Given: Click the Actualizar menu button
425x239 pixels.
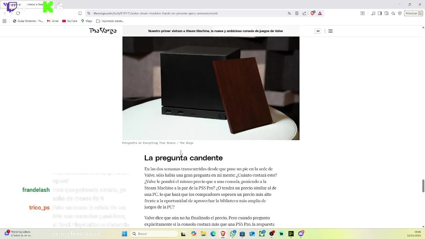Looking at the screenshot, I should [x=413, y=13].
